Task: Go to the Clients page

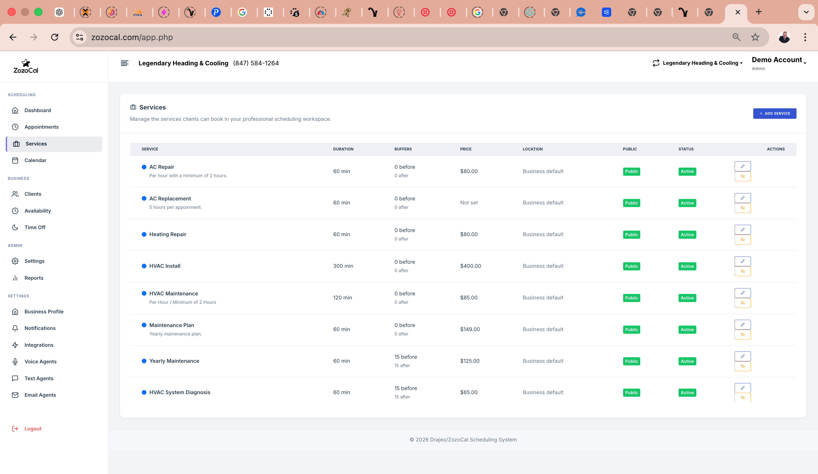Action: coord(33,194)
